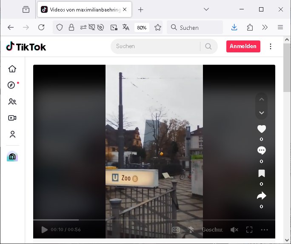
Task: Like the video with the heart icon
Action: tap(262, 129)
